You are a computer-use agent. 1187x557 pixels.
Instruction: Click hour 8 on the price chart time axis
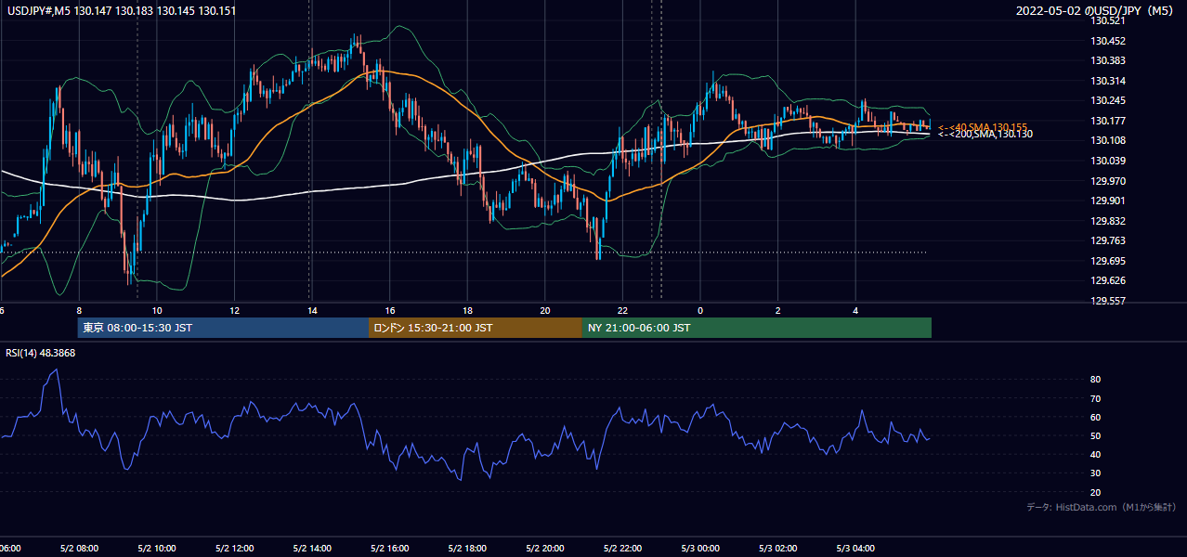(x=79, y=310)
